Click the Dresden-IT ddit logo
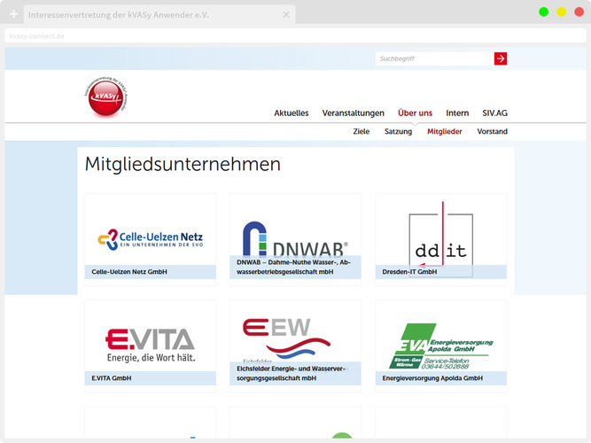Viewport: 591px width, 443px height. [440, 237]
